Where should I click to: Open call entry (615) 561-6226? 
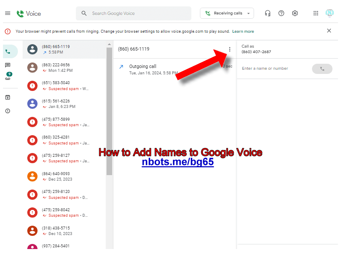coord(64,104)
